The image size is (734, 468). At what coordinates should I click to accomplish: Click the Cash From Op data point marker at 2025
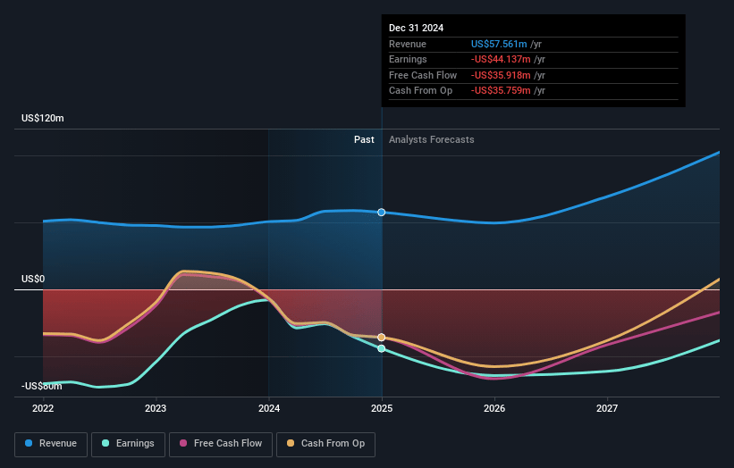[x=382, y=337]
